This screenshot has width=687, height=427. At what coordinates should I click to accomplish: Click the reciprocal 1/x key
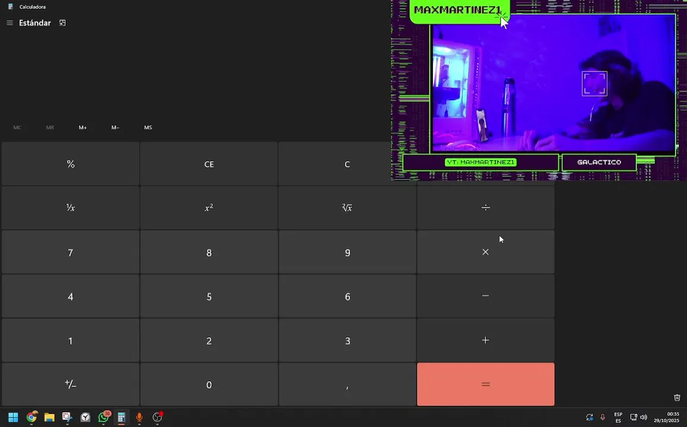tap(71, 208)
